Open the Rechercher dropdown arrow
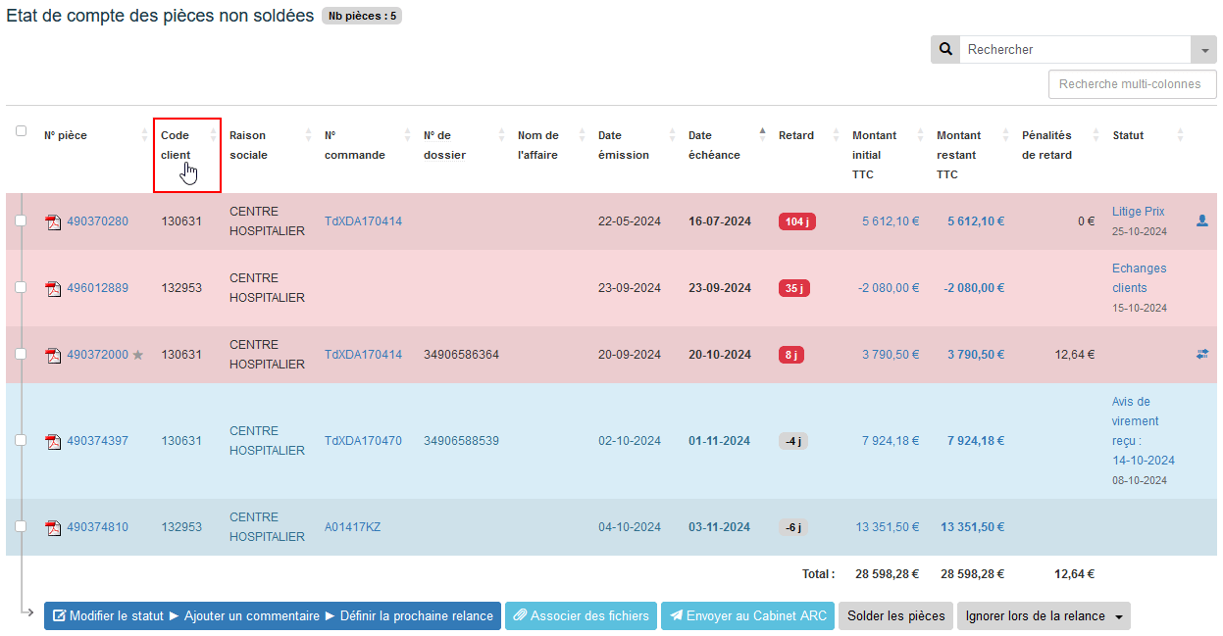Viewport: 1223px width, 636px height. pyautogui.click(x=1203, y=50)
